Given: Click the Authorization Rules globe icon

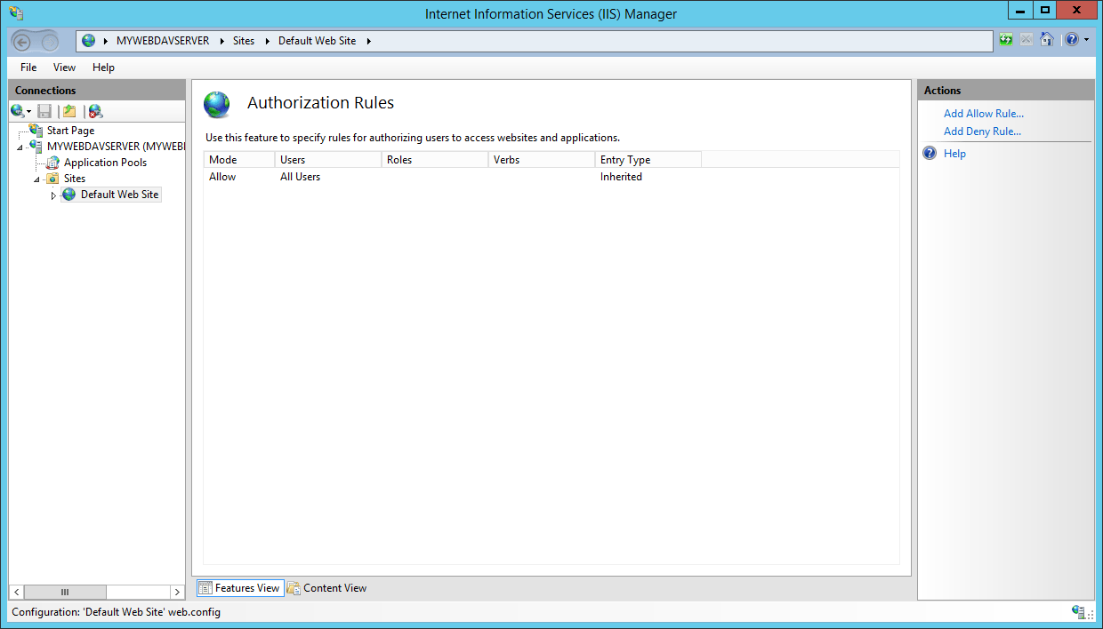Looking at the screenshot, I should pos(217,105).
